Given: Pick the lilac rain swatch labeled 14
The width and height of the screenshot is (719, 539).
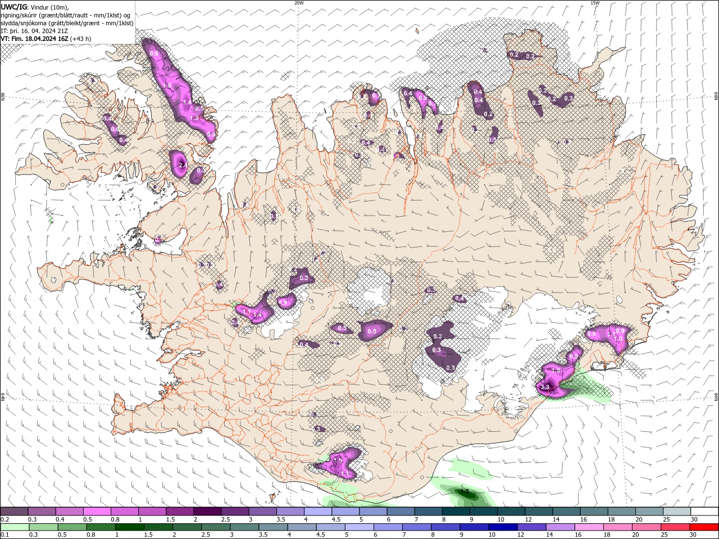Looking at the screenshot, I should (x=561, y=527).
